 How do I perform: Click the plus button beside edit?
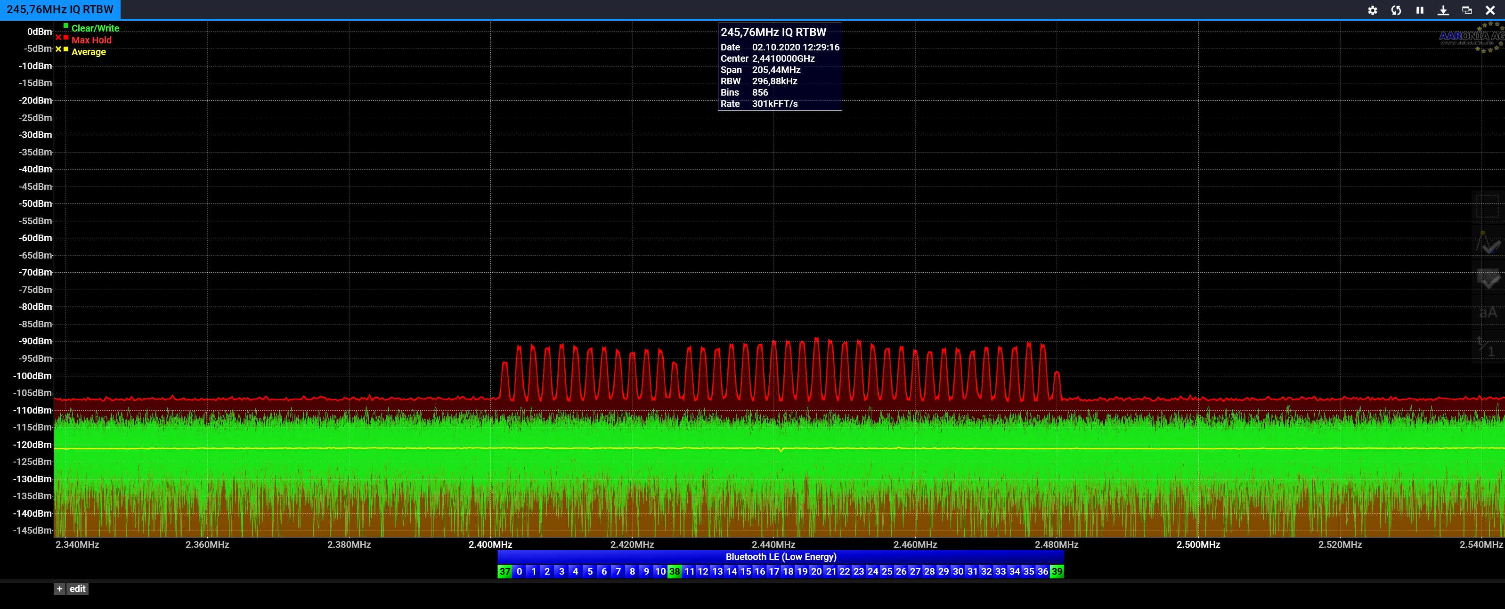(x=60, y=589)
